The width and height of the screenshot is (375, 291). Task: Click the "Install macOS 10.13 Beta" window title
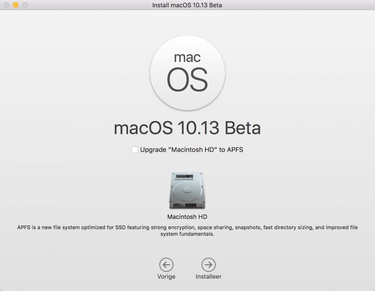[x=187, y=5]
